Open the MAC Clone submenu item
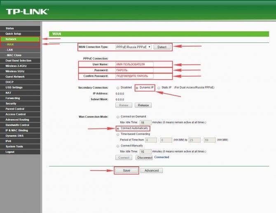 point(20,55)
